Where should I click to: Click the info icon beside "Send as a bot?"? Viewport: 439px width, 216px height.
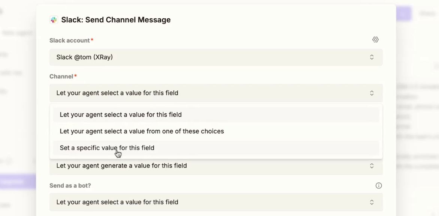pos(379,186)
